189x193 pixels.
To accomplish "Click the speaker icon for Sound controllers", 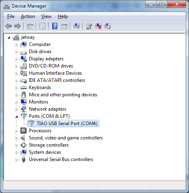I will [x=23, y=138].
